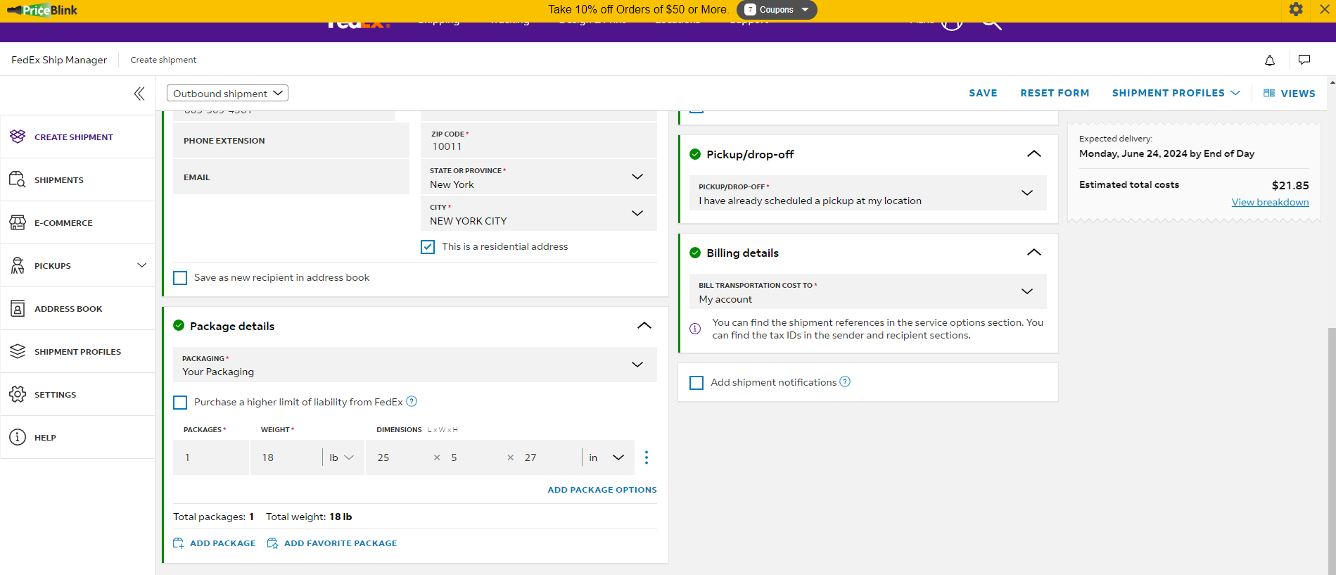Collapse the Billing details section
The image size is (1336, 575).
1034,253
